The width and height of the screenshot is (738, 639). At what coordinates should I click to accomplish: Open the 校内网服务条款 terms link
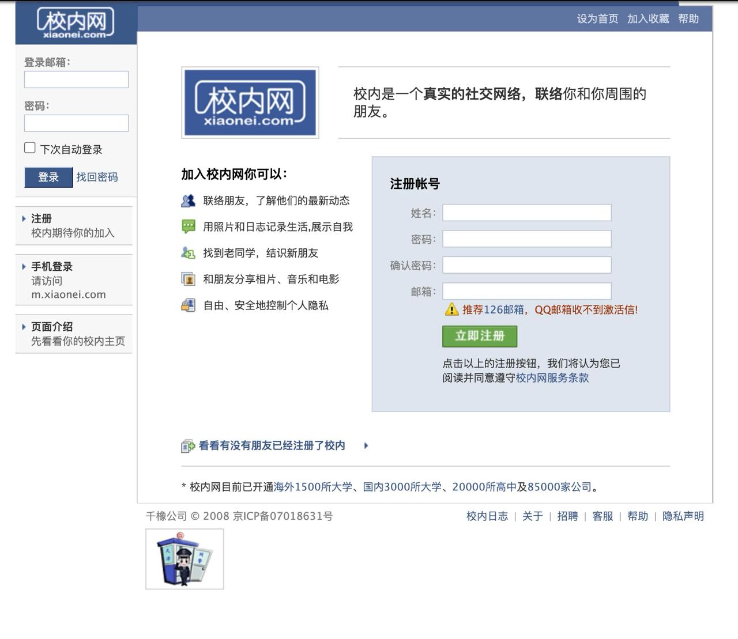(552, 378)
